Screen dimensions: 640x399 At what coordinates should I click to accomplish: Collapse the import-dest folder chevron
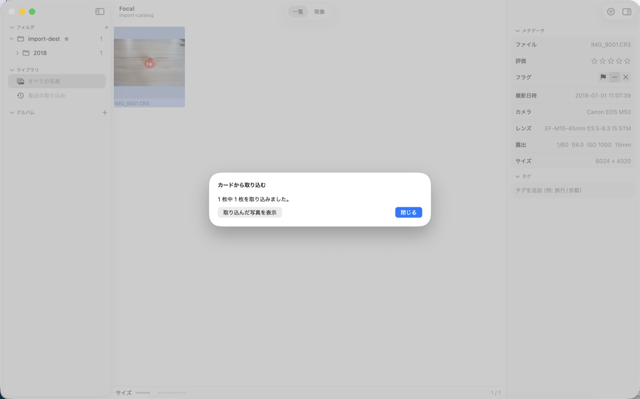[x=12, y=39]
